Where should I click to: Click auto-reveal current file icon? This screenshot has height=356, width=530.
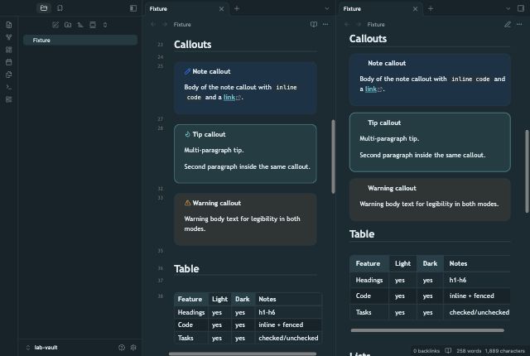click(x=93, y=25)
